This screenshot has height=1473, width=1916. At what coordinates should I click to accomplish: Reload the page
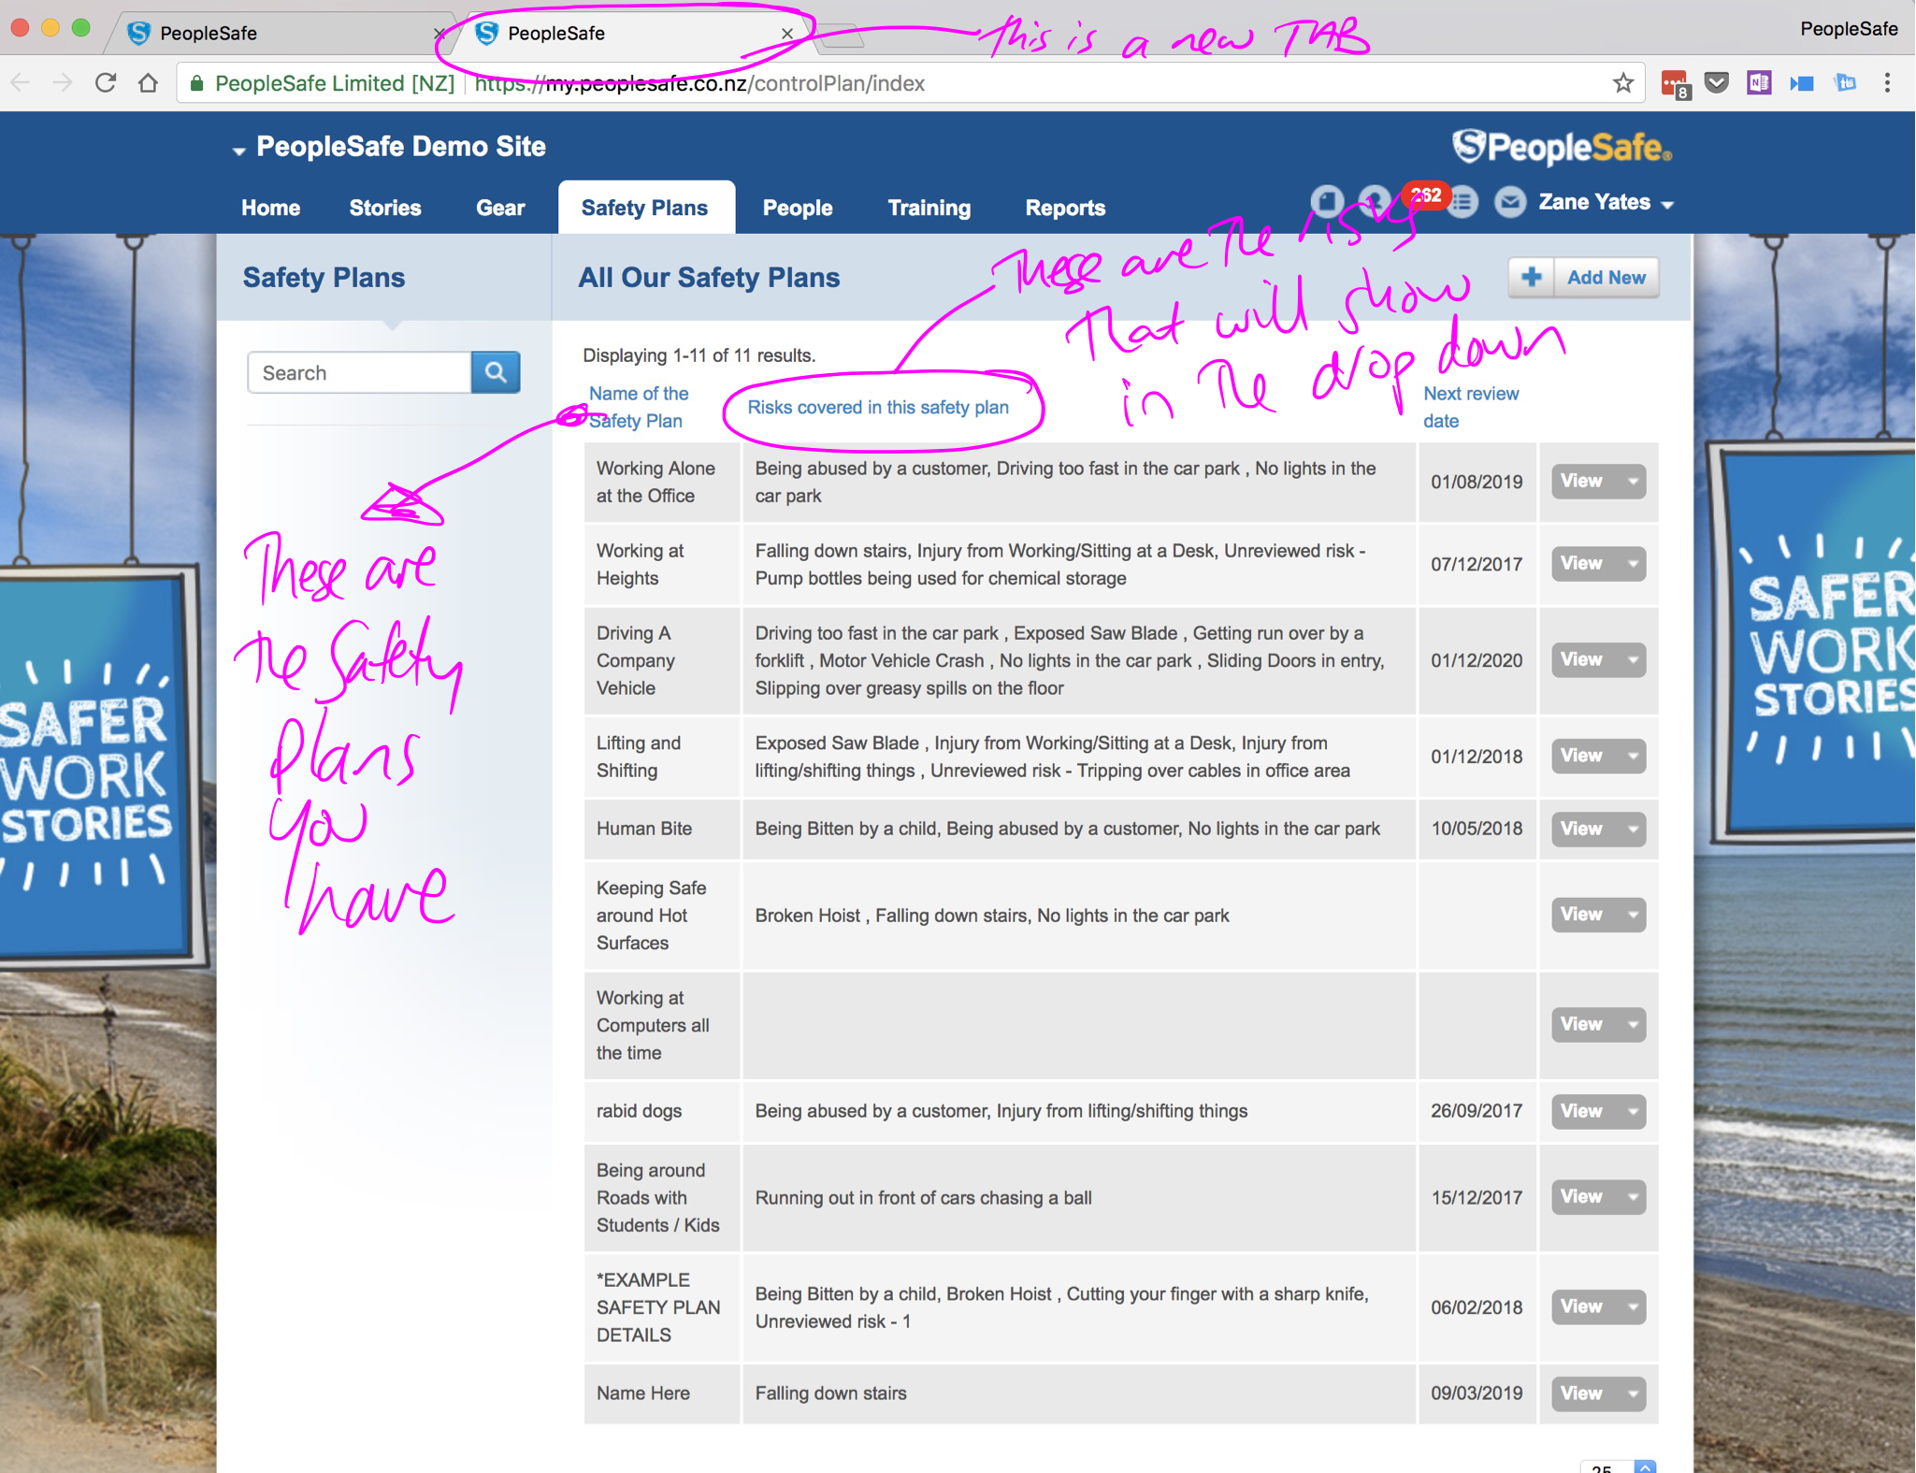pos(106,83)
